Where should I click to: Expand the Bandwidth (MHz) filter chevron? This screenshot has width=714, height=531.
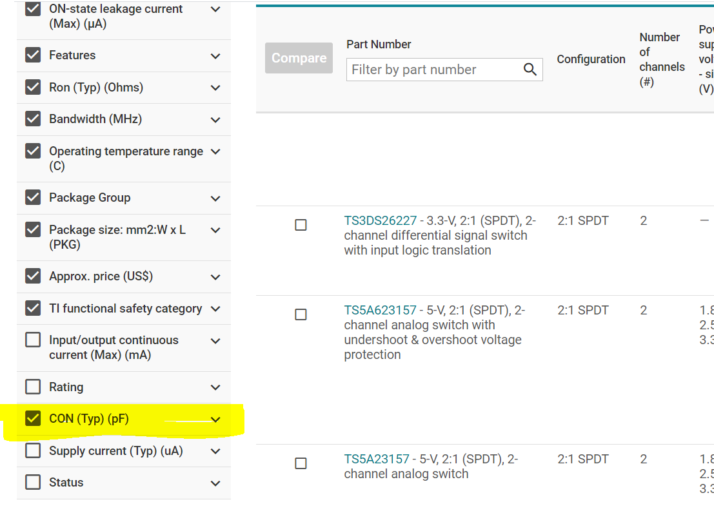click(215, 120)
